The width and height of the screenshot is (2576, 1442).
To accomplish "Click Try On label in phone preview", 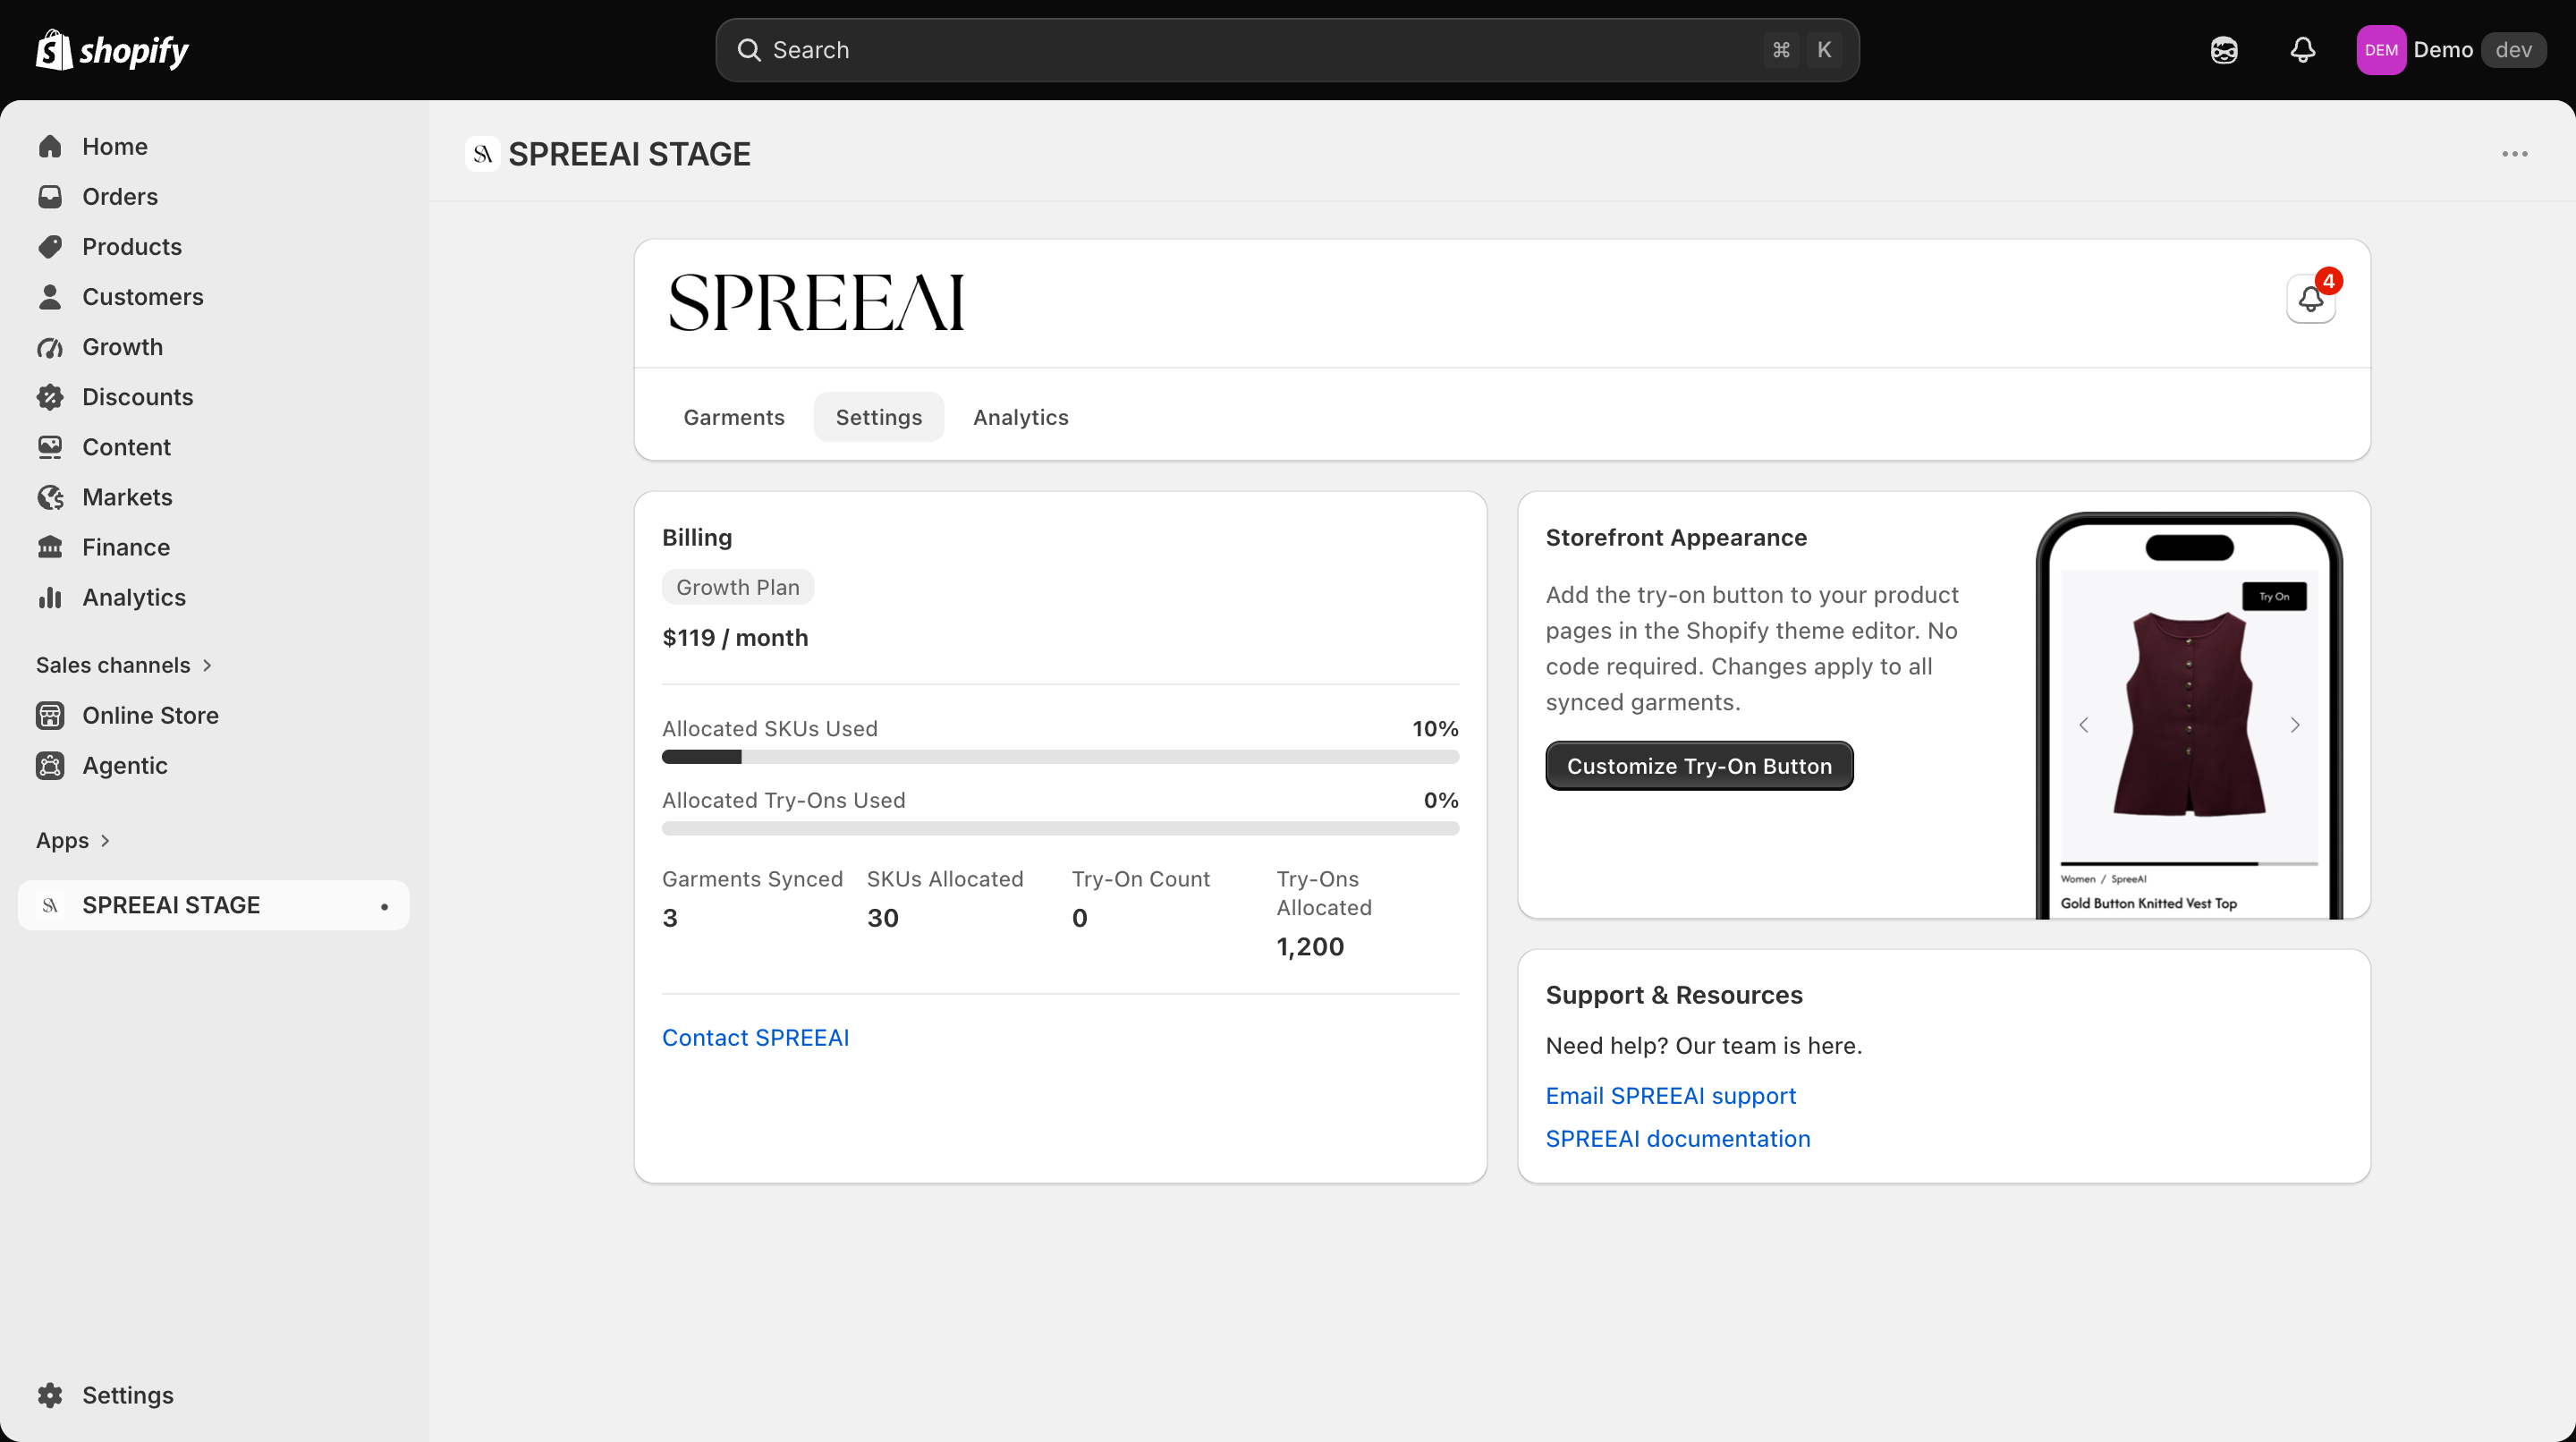I will tap(2274, 596).
